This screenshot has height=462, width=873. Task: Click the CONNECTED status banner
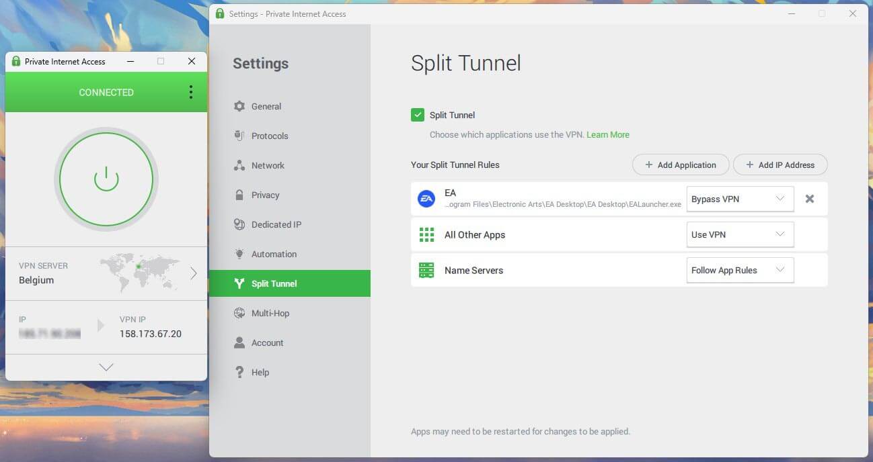pos(106,92)
